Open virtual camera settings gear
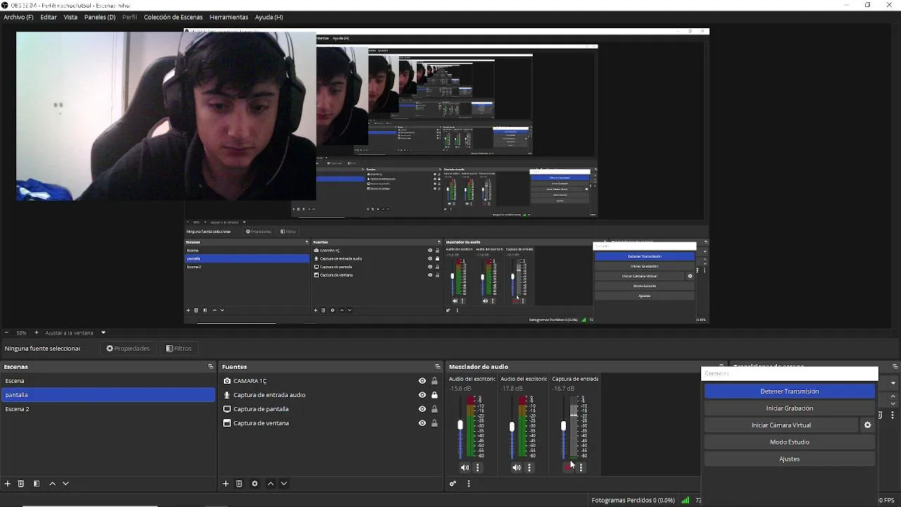901x507 pixels. point(868,425)
